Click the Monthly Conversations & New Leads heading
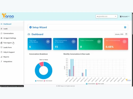Image resolution: width=133 pixels, height=99 pixels. tap(77, 54)
